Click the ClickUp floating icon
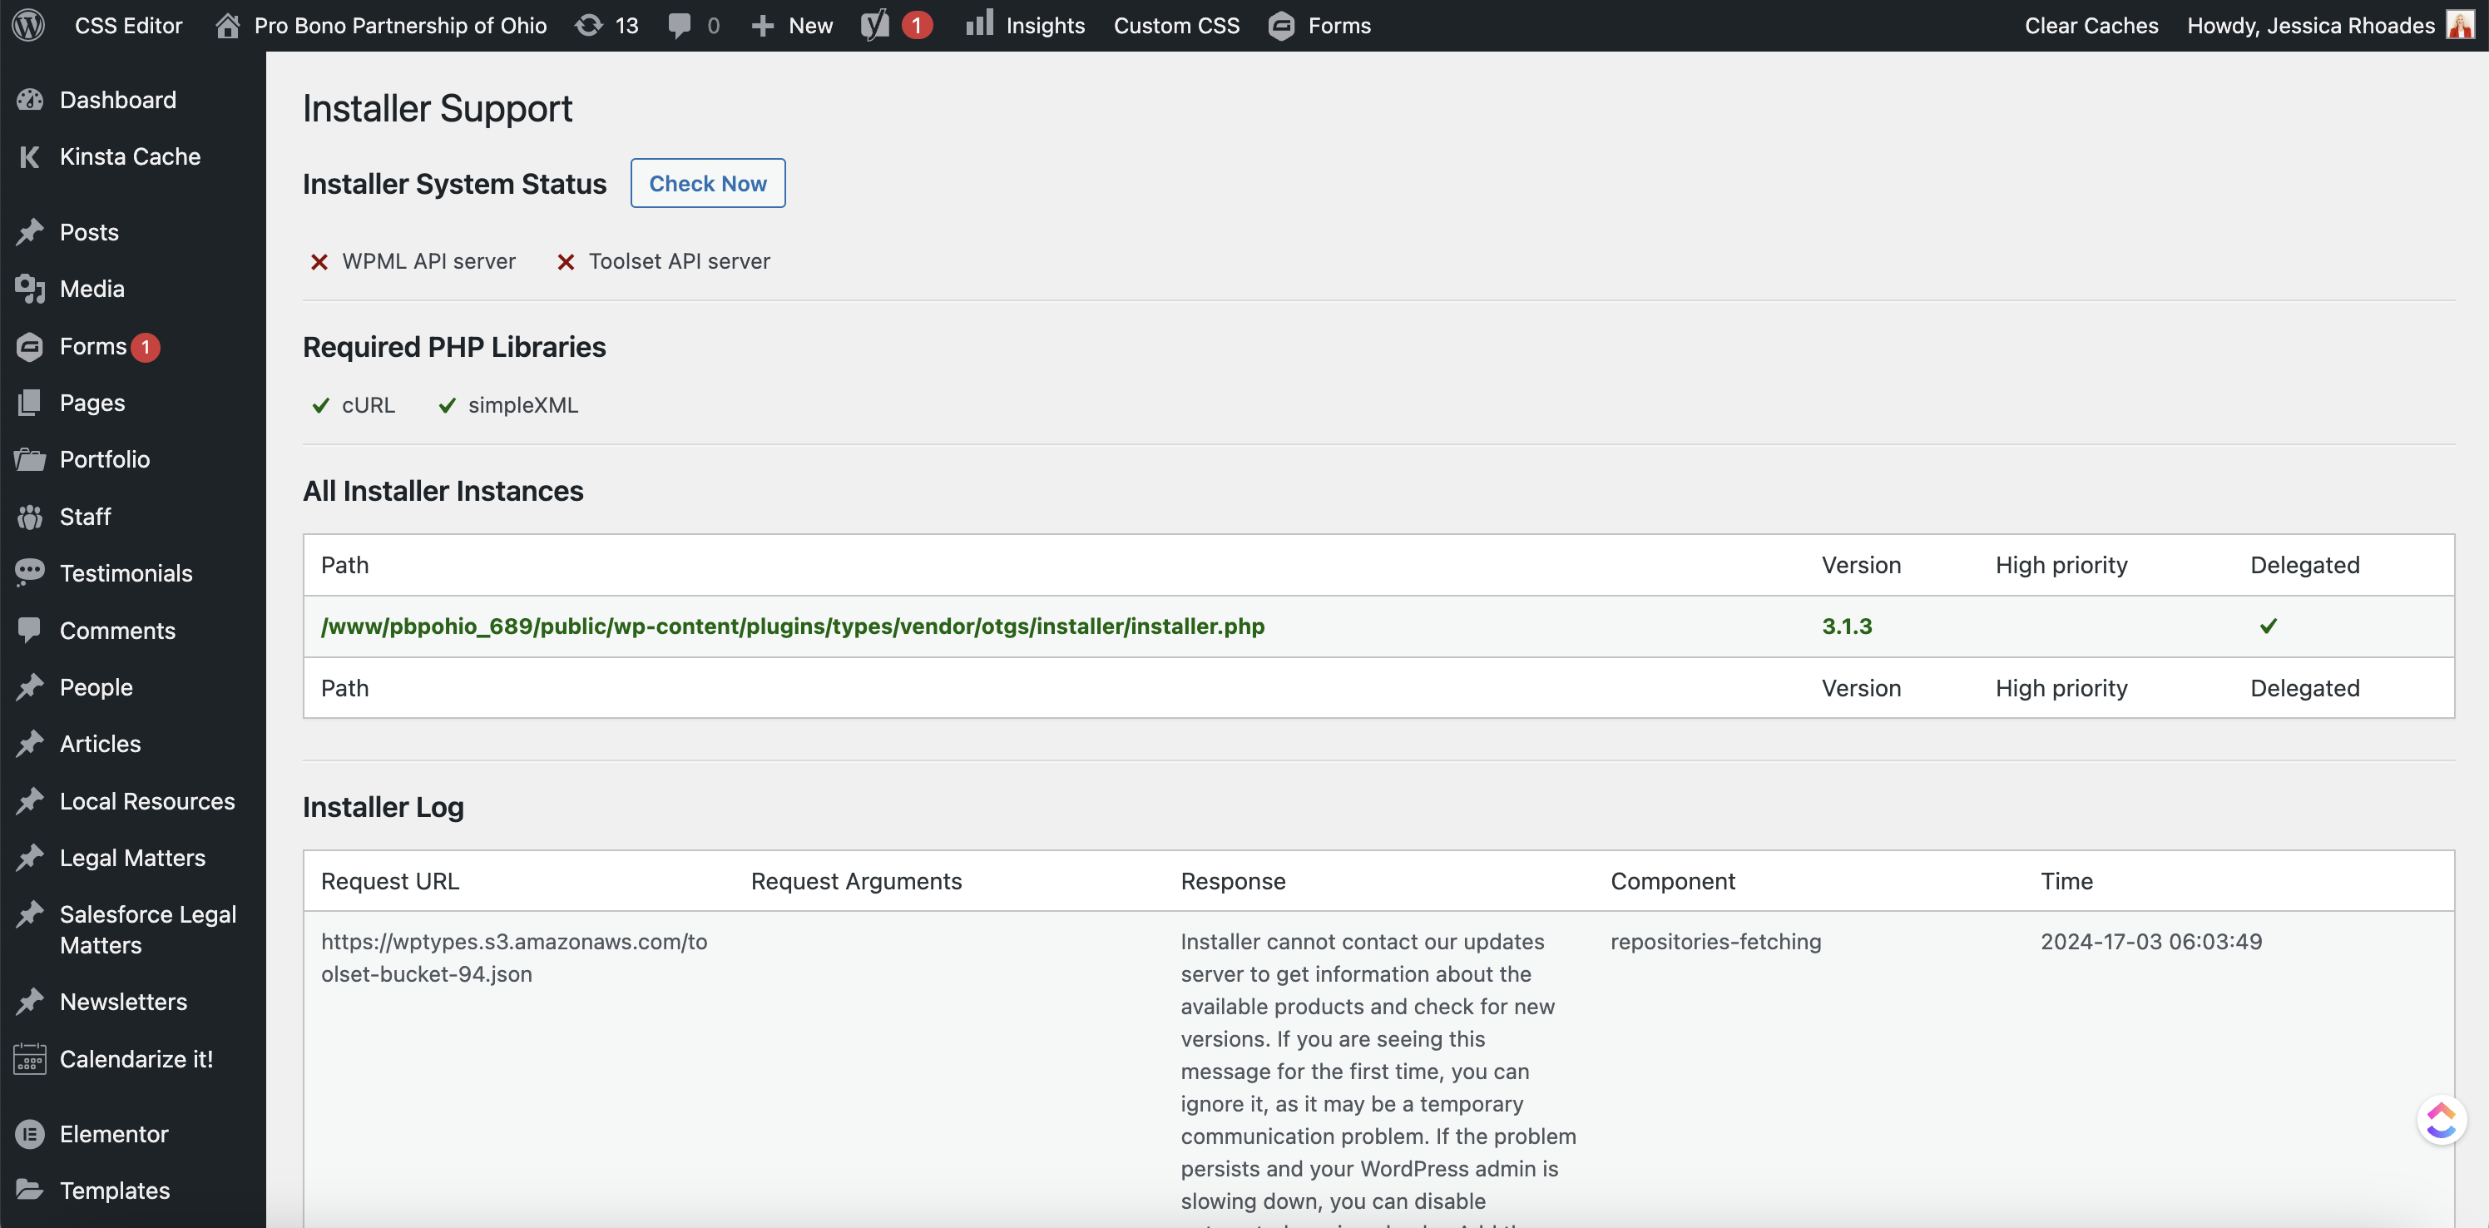Image resolution: width=2489 pixels, height=1228 pixels. (x=2441, y=1121)
